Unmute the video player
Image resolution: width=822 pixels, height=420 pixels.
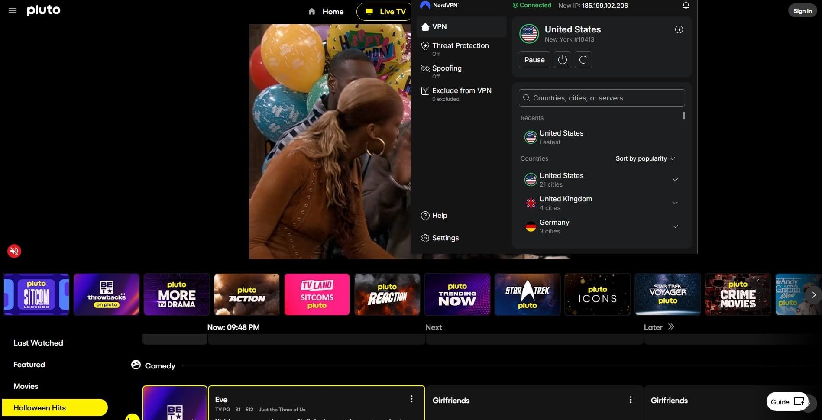pyautogui.click(x=14, y=251)
